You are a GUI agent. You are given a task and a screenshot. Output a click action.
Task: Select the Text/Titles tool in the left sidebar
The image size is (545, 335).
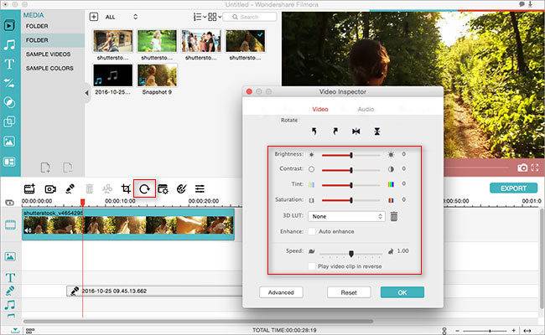(10, 62)
